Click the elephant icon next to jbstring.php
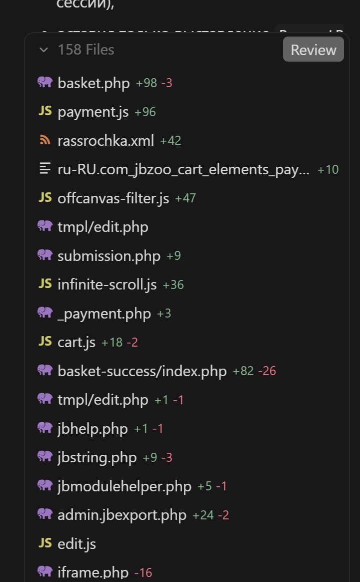 [x=45, y=456]
